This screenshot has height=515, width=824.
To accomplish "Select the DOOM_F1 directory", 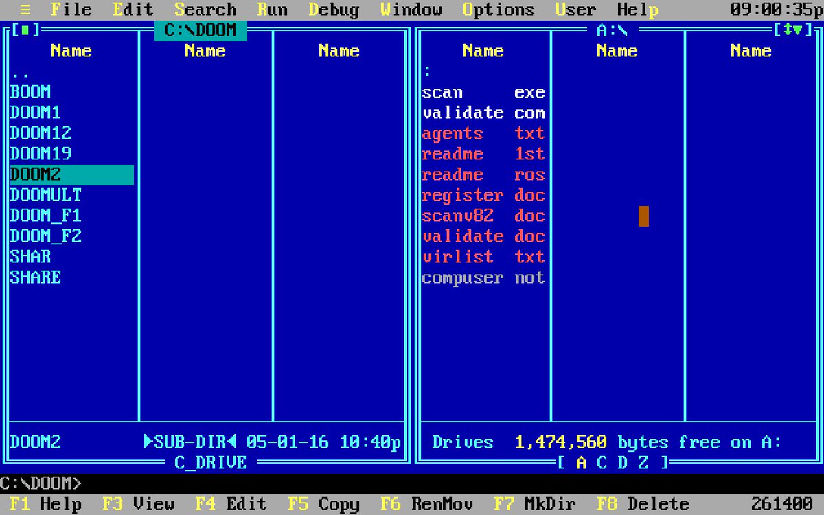I will 71,216.
